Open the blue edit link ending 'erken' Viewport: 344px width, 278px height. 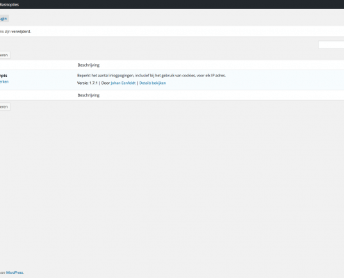[x=4, y=81]
